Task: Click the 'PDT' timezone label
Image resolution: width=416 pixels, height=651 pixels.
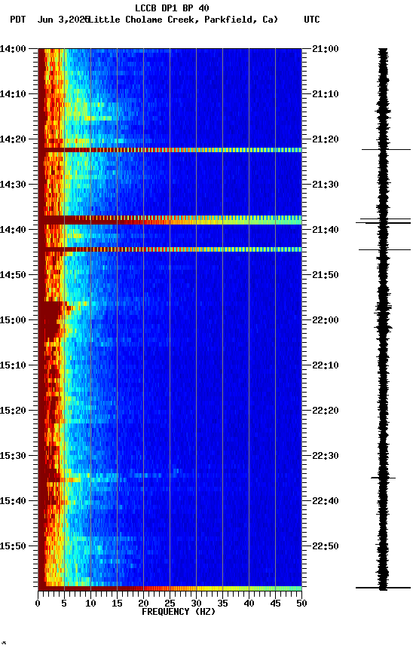Action: [x=18, y=20]
